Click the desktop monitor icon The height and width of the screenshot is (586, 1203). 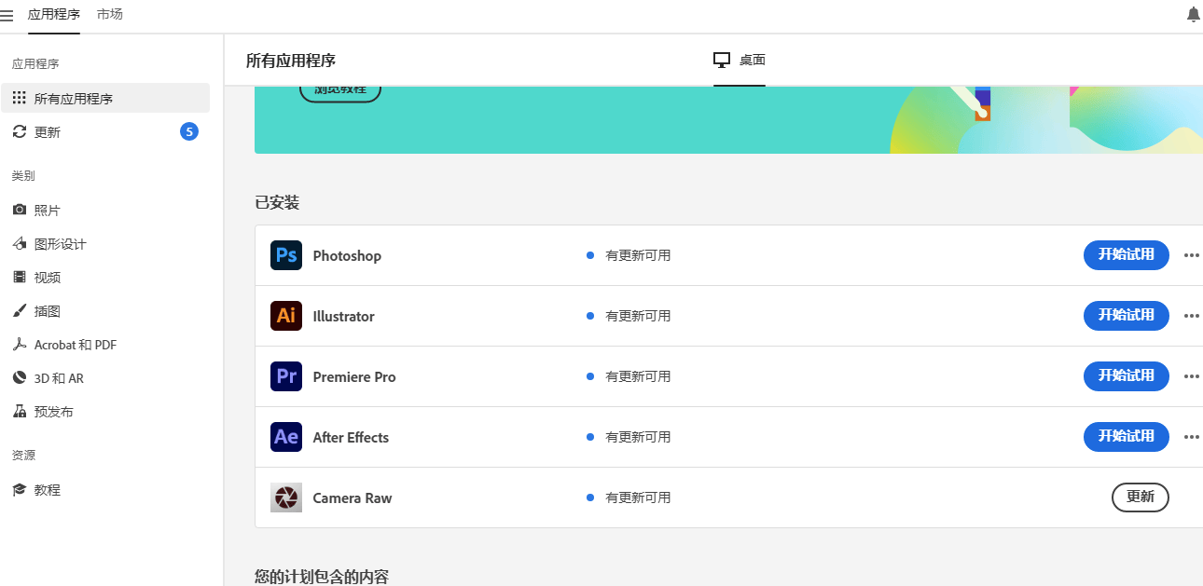tap(722, 60)
